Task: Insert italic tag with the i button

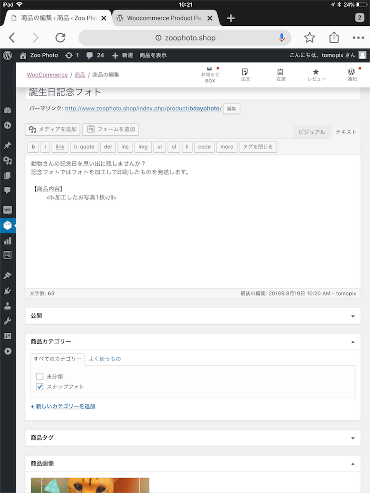Action: 45,147
